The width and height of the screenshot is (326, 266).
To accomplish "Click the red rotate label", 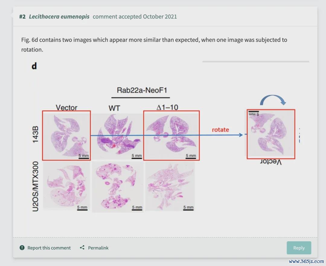I will [220, 130].
